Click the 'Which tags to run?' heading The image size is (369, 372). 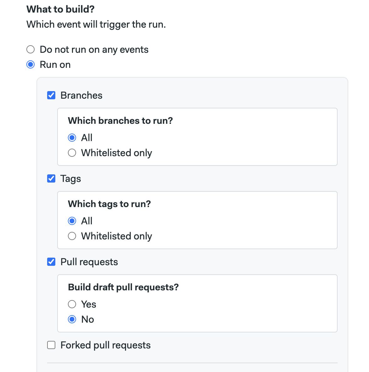point(109,204)
